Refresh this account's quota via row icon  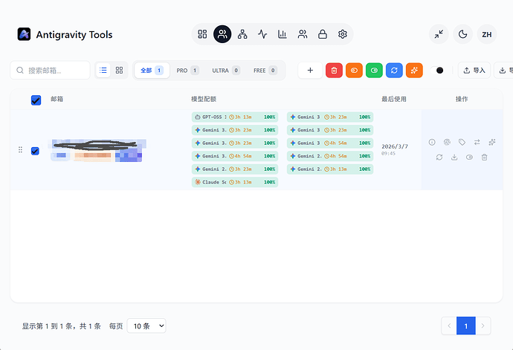439,158
